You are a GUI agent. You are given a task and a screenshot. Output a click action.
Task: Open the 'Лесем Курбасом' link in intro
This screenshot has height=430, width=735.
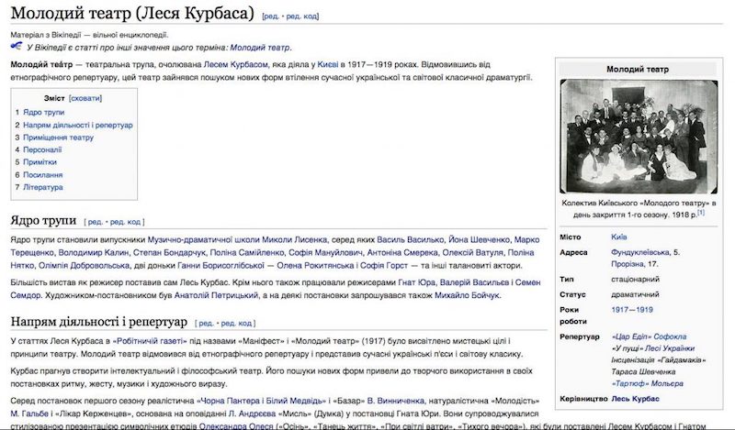click(x=236, y=64)
